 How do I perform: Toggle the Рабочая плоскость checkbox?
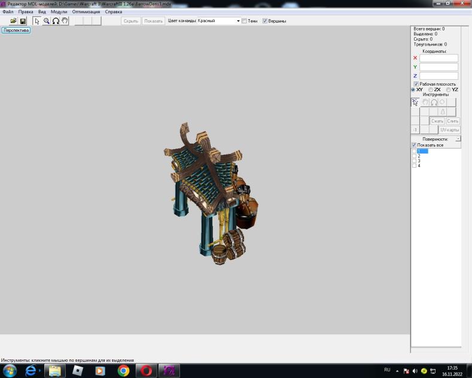click(416, 84)
